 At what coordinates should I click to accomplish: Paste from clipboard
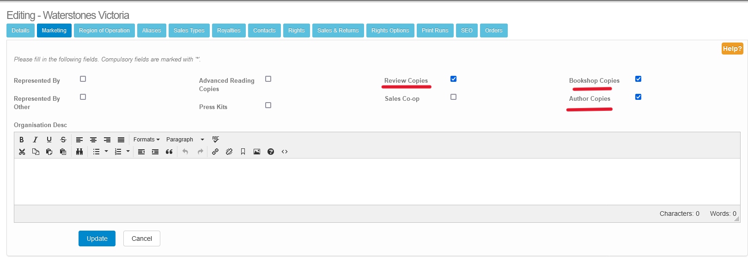point(49,152)
